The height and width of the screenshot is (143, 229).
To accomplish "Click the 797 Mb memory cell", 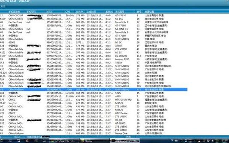I will coord(80,52).
